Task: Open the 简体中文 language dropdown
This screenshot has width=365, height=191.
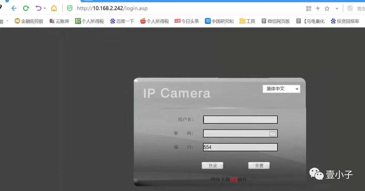Action: tap(281, 89)
